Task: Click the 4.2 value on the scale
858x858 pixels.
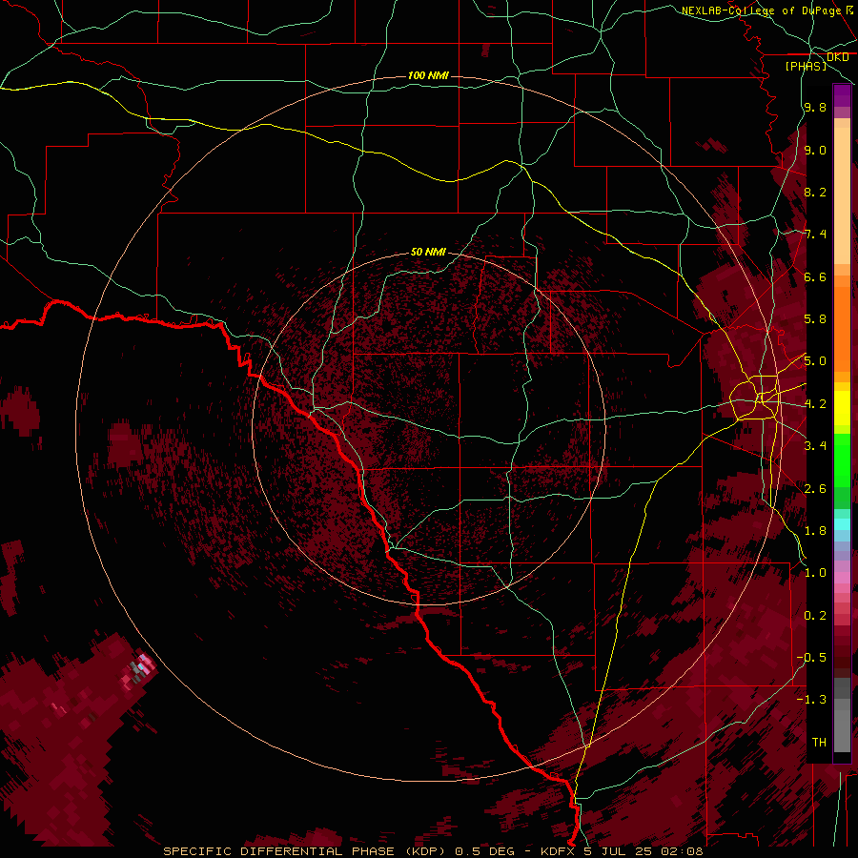Action: click(815, 404)
